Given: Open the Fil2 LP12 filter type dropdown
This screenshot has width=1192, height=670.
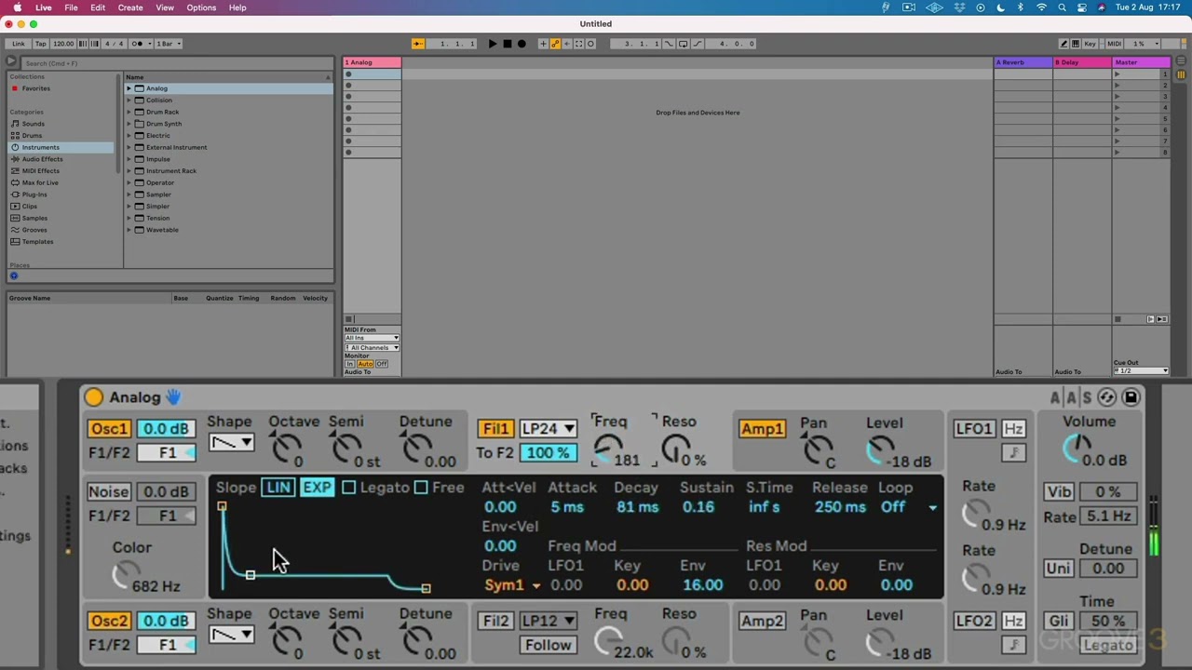Looking at the screenshot, I should [548, 621].
